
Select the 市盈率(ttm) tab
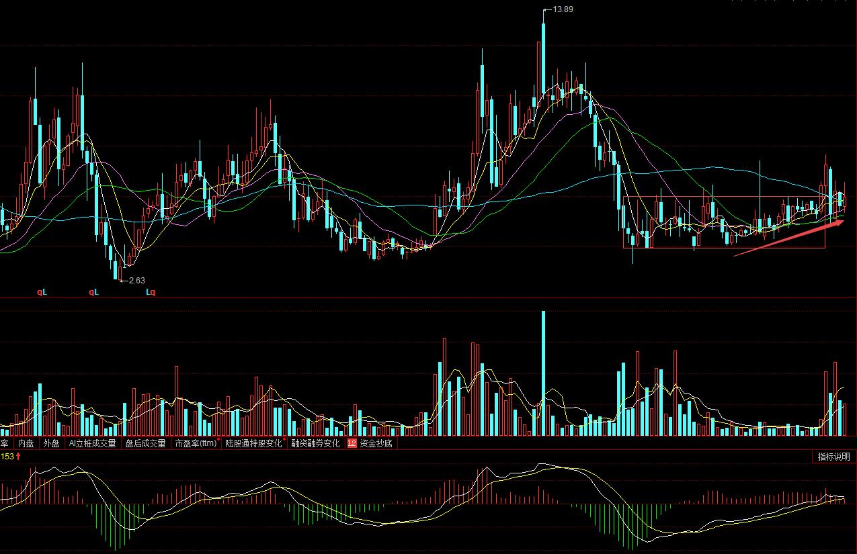pyautogui.click(x=196, y=444)
